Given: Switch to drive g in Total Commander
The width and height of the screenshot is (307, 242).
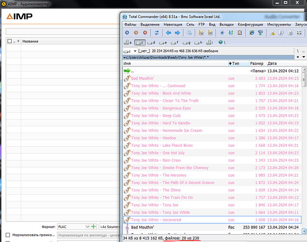Looking at the screenshot, I should pyautogui.click(x=187, y=42).
